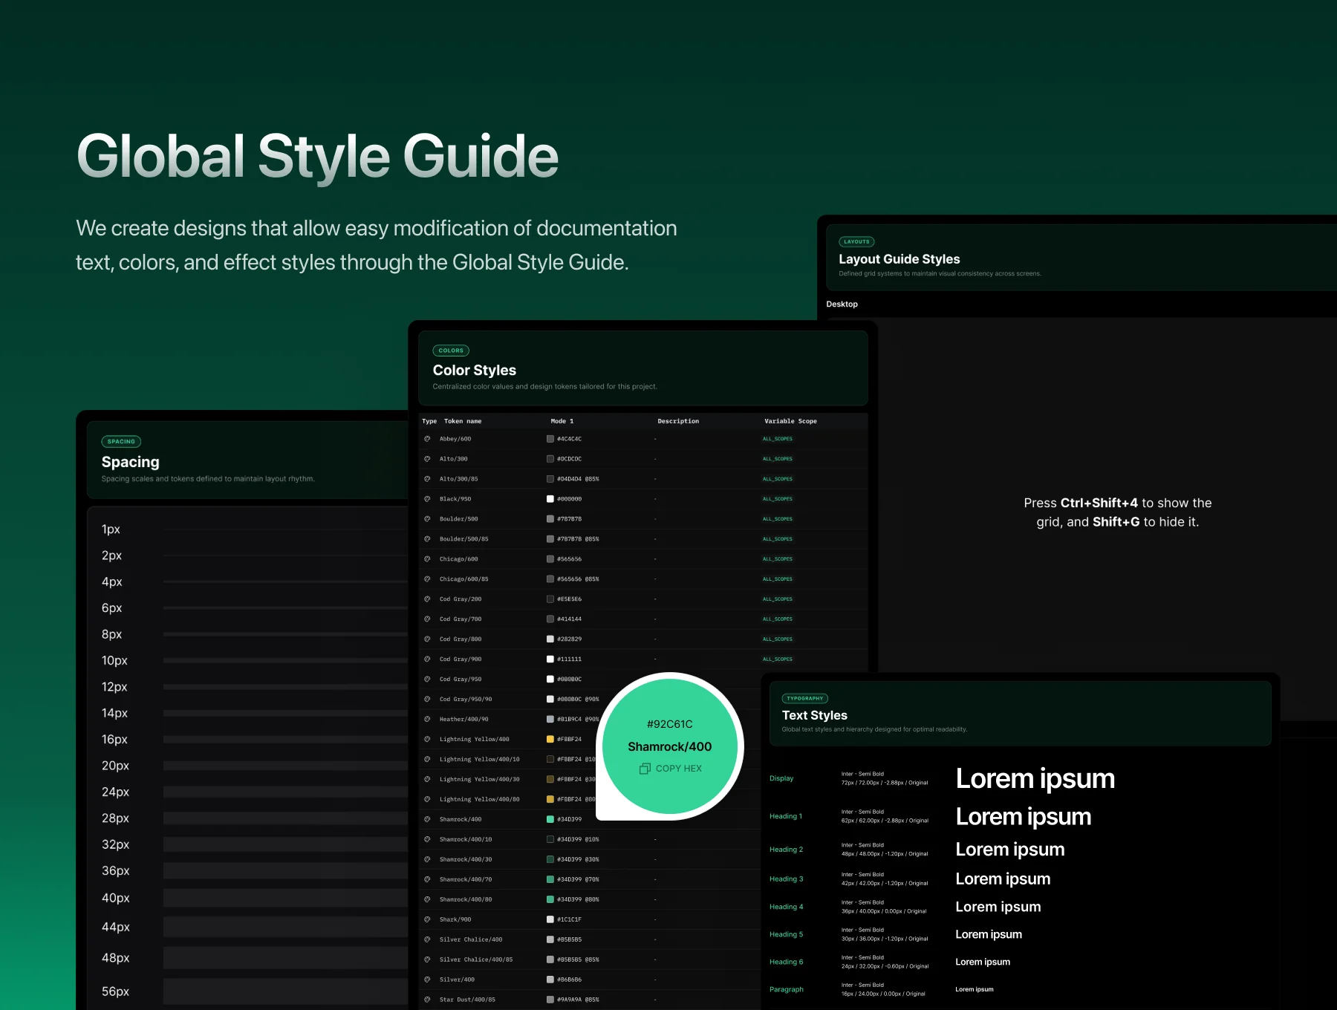The height and width of the screenshot is (1010, 1337).
Task: Click the Shamrock/400 name in the green bubble
Action: [x=669, y=747]
